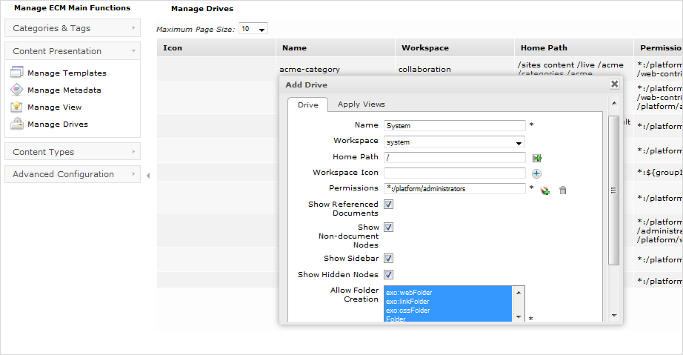Uncheck Show Referenced Documents checkbox
The height and width of the screenshot is (355, 683).
388,205
